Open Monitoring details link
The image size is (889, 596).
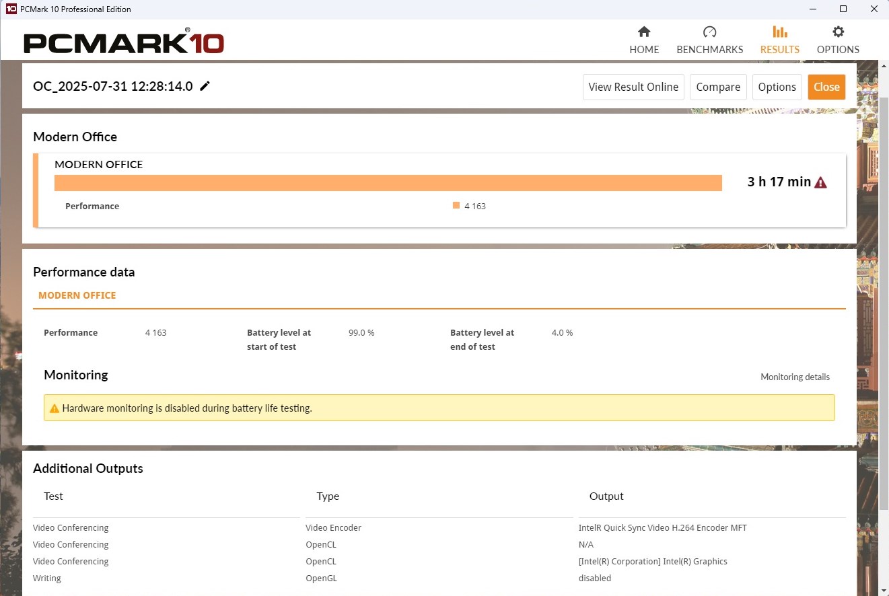pos(795,377)
